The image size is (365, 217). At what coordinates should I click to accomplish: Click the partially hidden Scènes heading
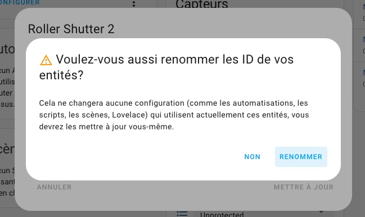(7, 149)
